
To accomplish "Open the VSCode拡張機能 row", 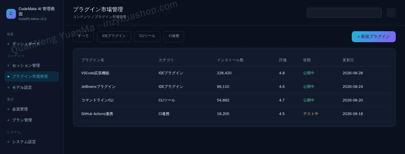I will tap(234, 73).
